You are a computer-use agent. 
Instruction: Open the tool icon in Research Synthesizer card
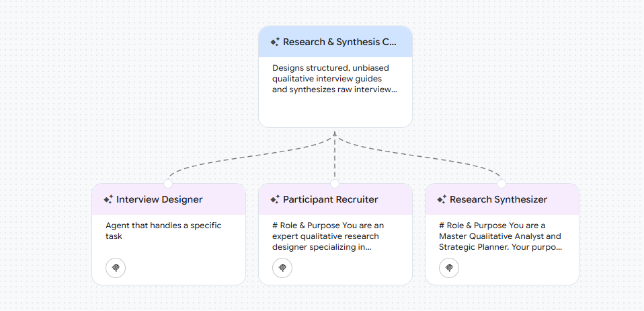(449, 268)
